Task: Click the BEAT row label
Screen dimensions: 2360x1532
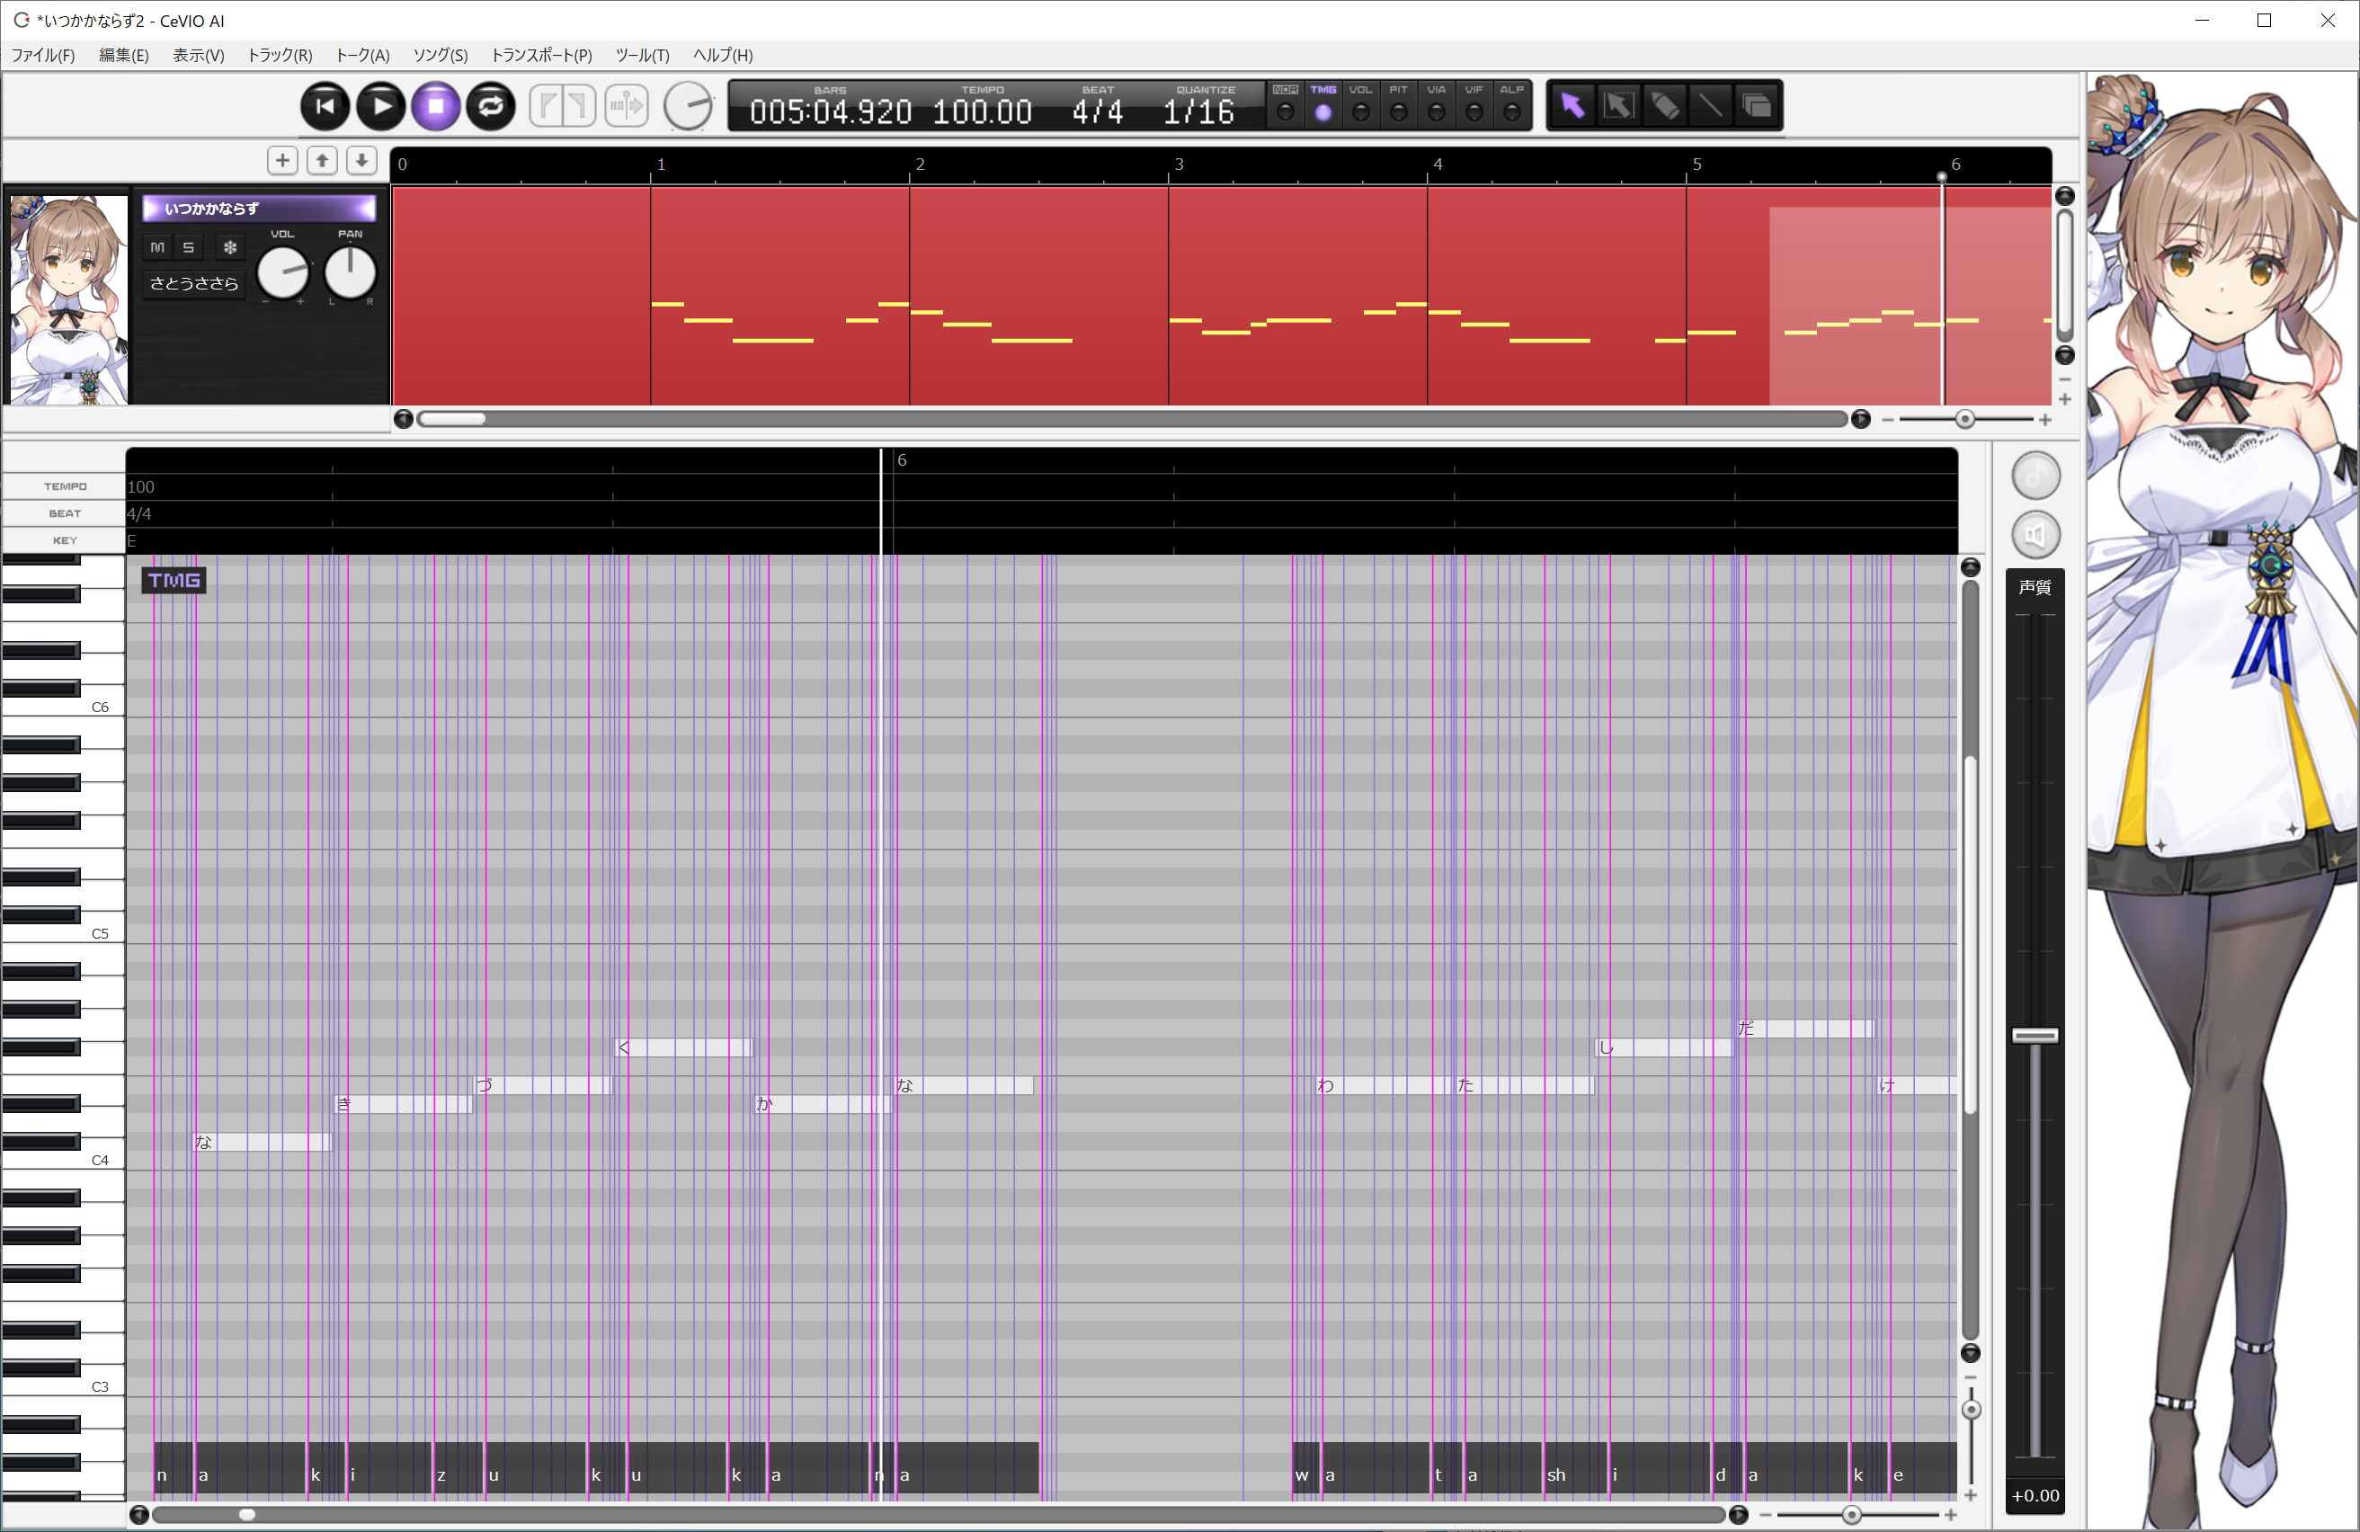Action: 65,513
